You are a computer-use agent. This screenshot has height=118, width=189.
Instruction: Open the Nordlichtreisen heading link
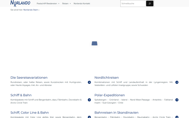pyautogui.click(x=106, y=77)
